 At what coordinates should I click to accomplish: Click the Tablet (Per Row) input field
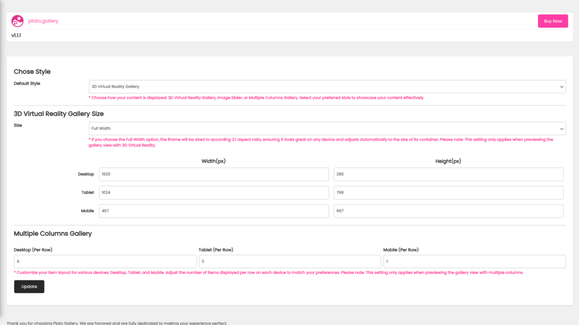pyautogui.click(x=290, y=261)
